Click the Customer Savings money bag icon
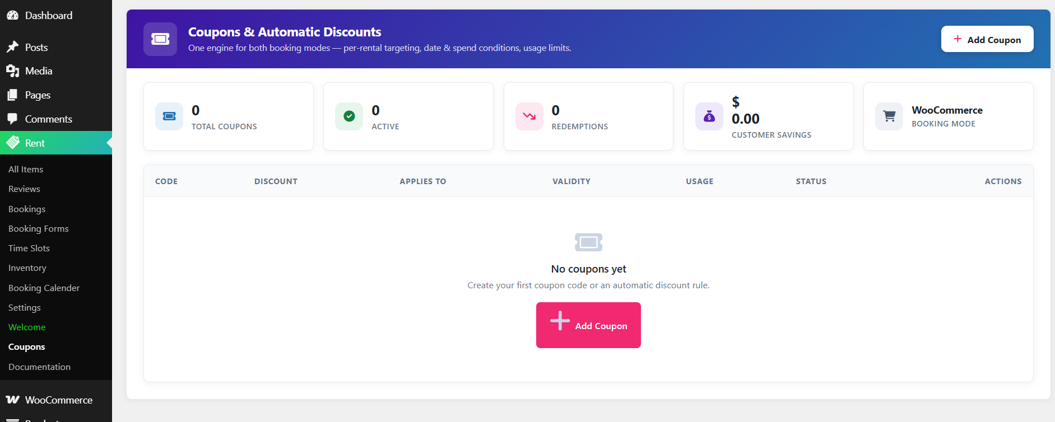 coord(709,116)
